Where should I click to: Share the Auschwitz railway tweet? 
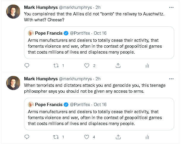click(x=118, y=65)
